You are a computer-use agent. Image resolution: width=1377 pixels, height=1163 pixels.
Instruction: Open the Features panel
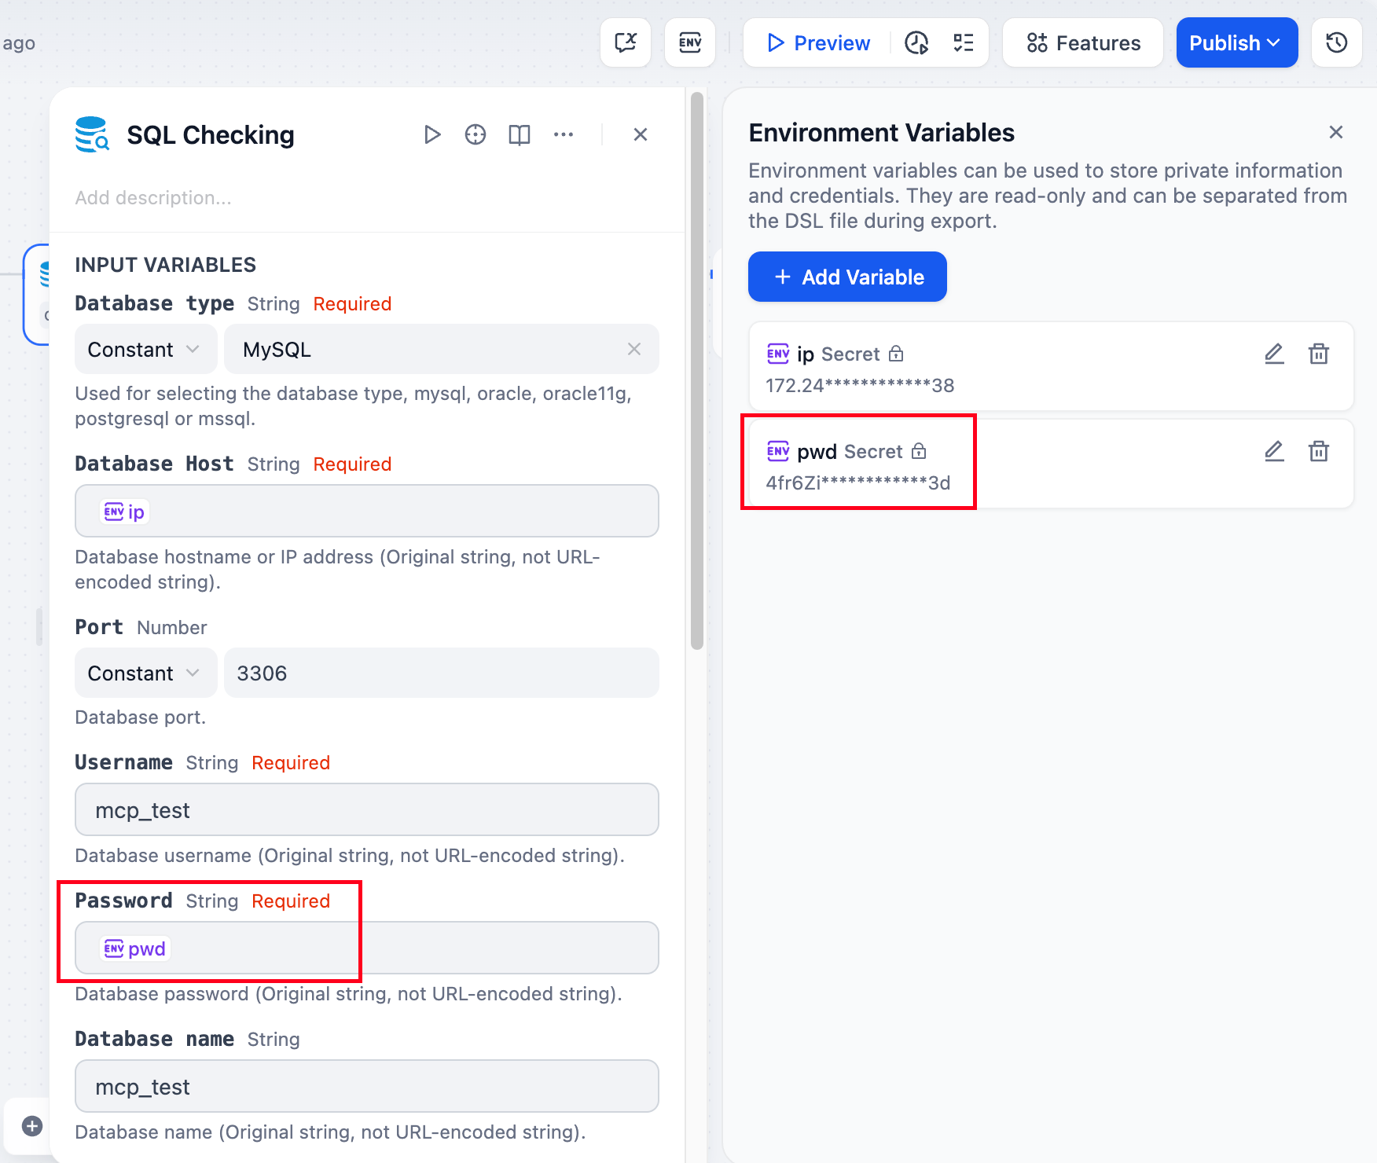tap(1082, 42)
